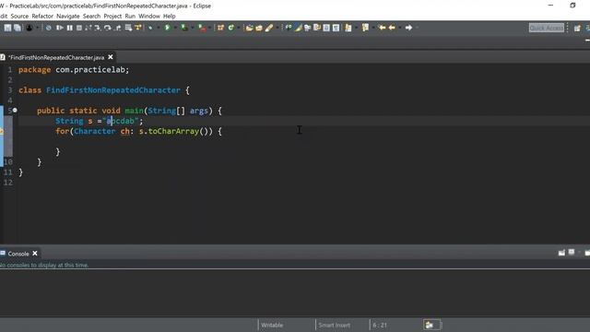Click the Quick Access search field
Screen dimensions: 590x332
[547, 28]
